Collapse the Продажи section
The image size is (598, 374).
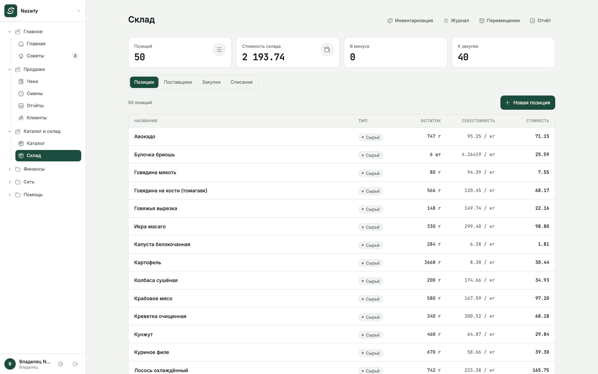[x=10, y=69]
